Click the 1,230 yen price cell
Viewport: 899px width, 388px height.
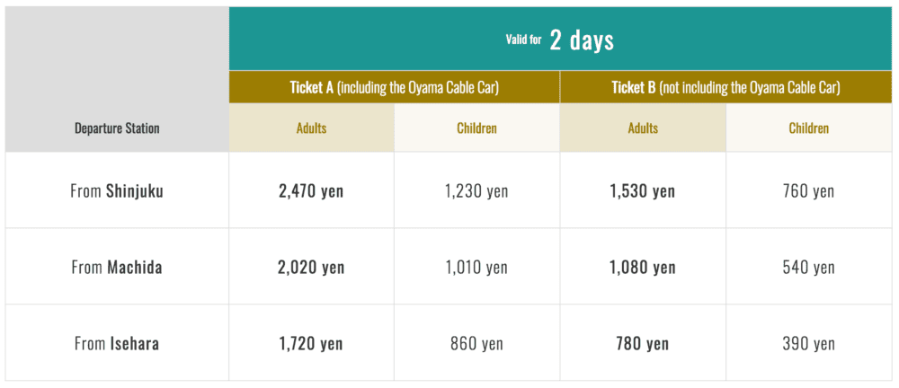(476, 190)
